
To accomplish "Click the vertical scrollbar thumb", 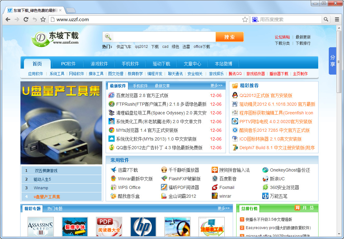I will [x=339, y=62].
